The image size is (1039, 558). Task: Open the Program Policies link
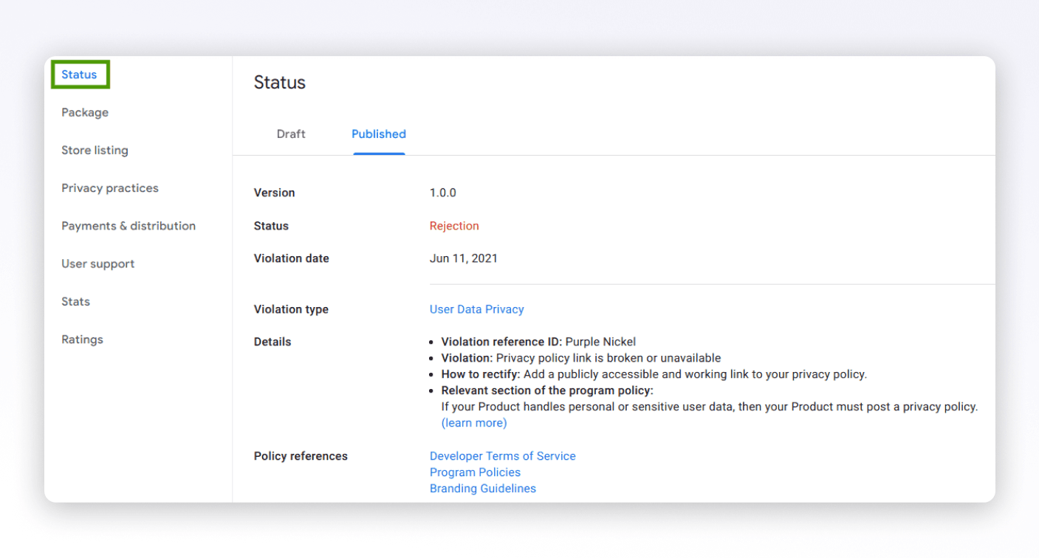point(475,472)
